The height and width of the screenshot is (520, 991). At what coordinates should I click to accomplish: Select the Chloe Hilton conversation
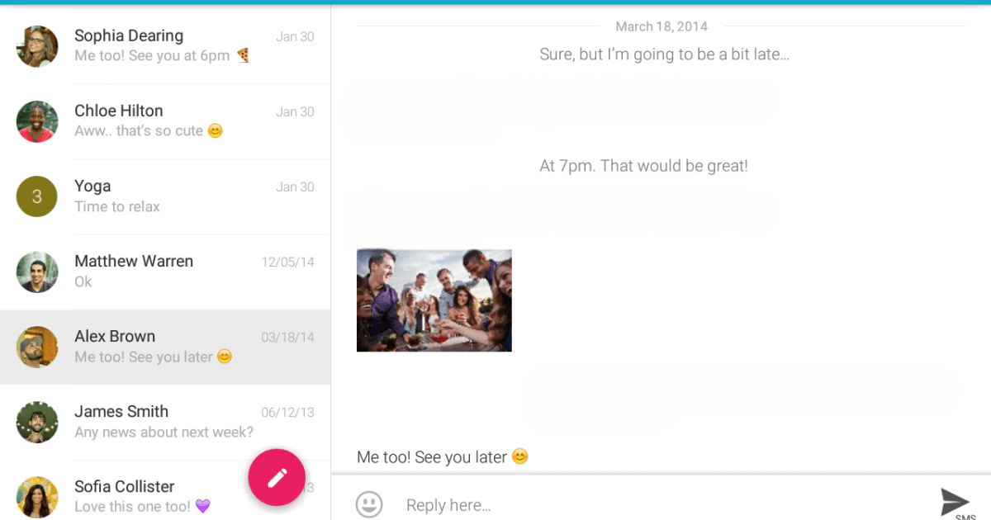tap(165, 121)
